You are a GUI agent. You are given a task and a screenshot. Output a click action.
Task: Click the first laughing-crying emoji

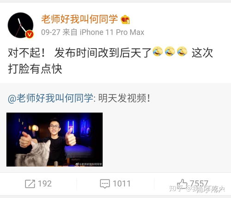[158, 51]
